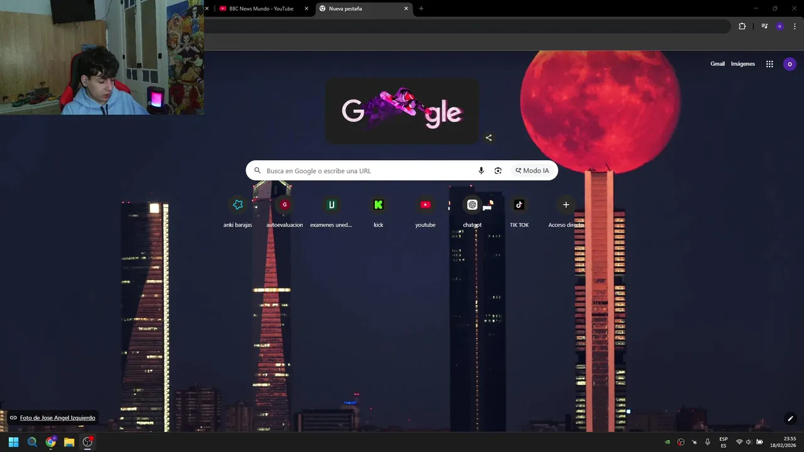Open the Wi-Fi network tray icon
804x452 pixels.
739,442
